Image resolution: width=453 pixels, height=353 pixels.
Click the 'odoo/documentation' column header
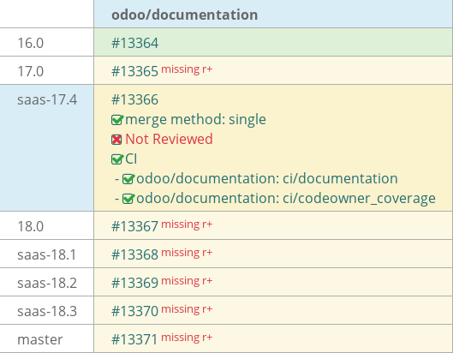185,15
